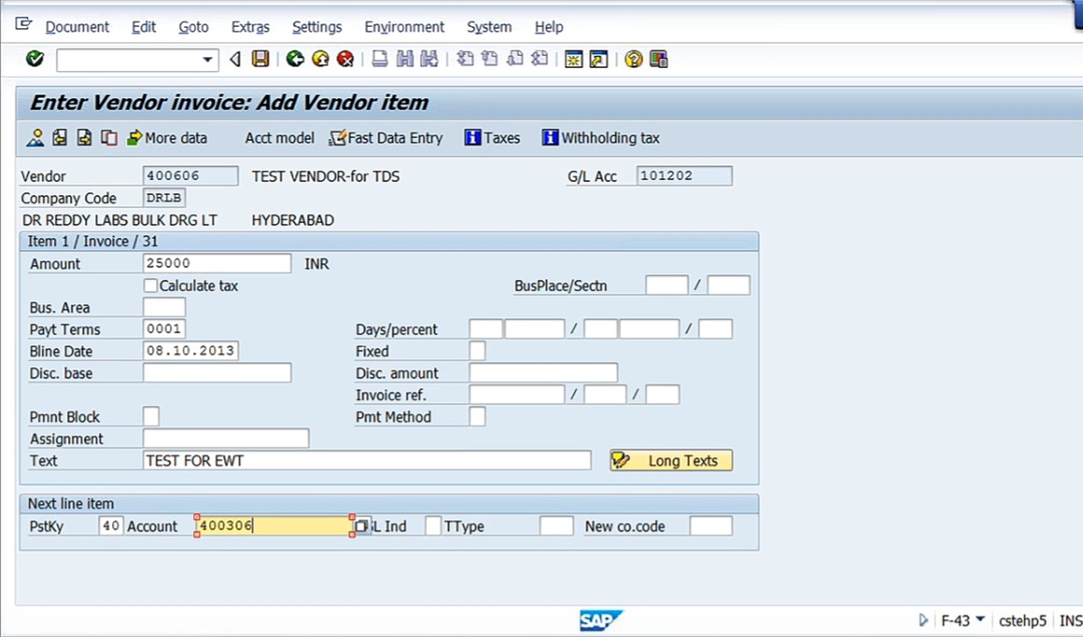Click the third application toolbar document icon
The image size is (1083, 637).
[84, 137]
